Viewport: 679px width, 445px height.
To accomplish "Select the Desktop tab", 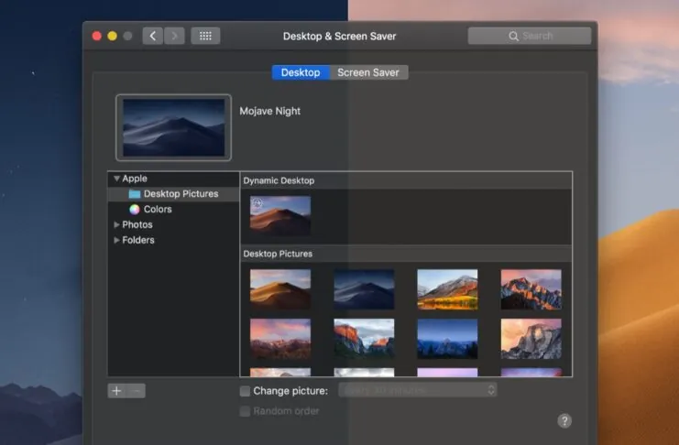I will tap(301, 72).
